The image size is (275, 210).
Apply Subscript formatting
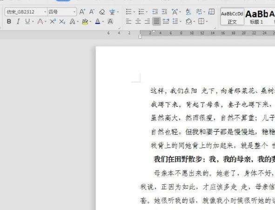pyautogui.click(x=62, y=22)
